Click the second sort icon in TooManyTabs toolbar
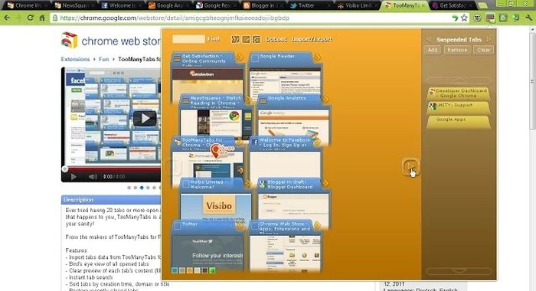 [246, 39]
